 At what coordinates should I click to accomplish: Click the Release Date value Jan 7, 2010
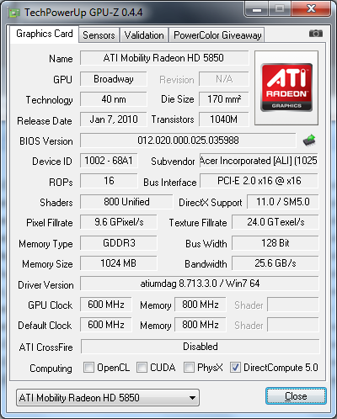[x=114, y=119]
